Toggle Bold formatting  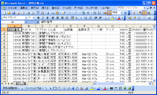(38, 18)
